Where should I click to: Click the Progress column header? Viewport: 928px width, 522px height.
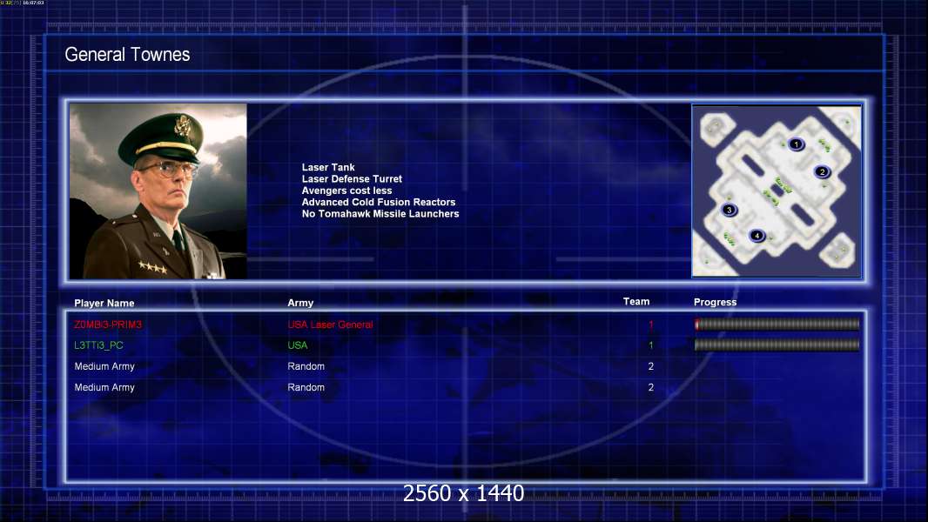point(715,302)
